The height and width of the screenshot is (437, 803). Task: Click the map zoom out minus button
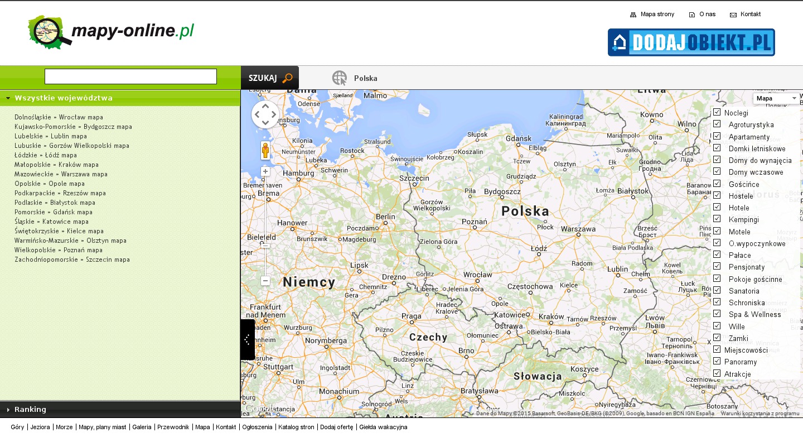tap(265, 281)
